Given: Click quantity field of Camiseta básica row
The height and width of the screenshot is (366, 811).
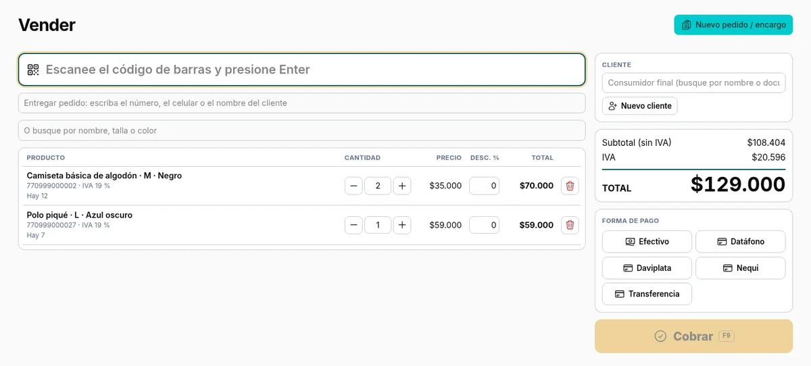Looking at the screenshot, I should [x=378, y=186].
